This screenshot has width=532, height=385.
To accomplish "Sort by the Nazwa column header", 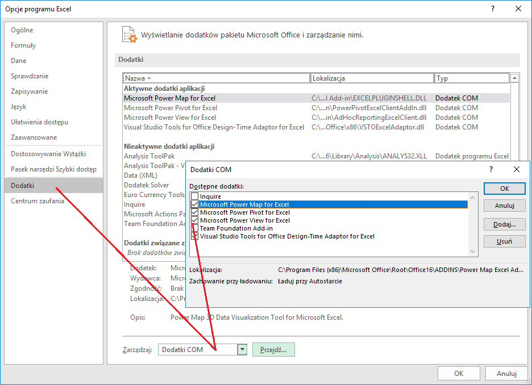I will 217,78.
